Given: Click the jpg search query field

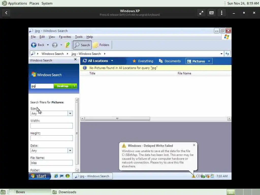Looking at the screenshot, I should [x=42, y=86].
